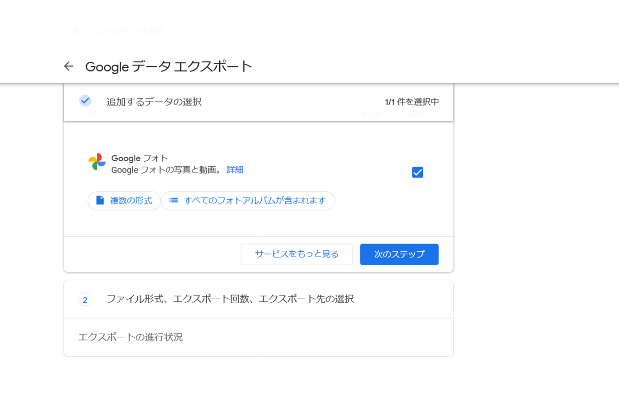Open すべてのフォトアルバムが含まれます album list
This screenshot has height=395, width=619.
[248, 201]
